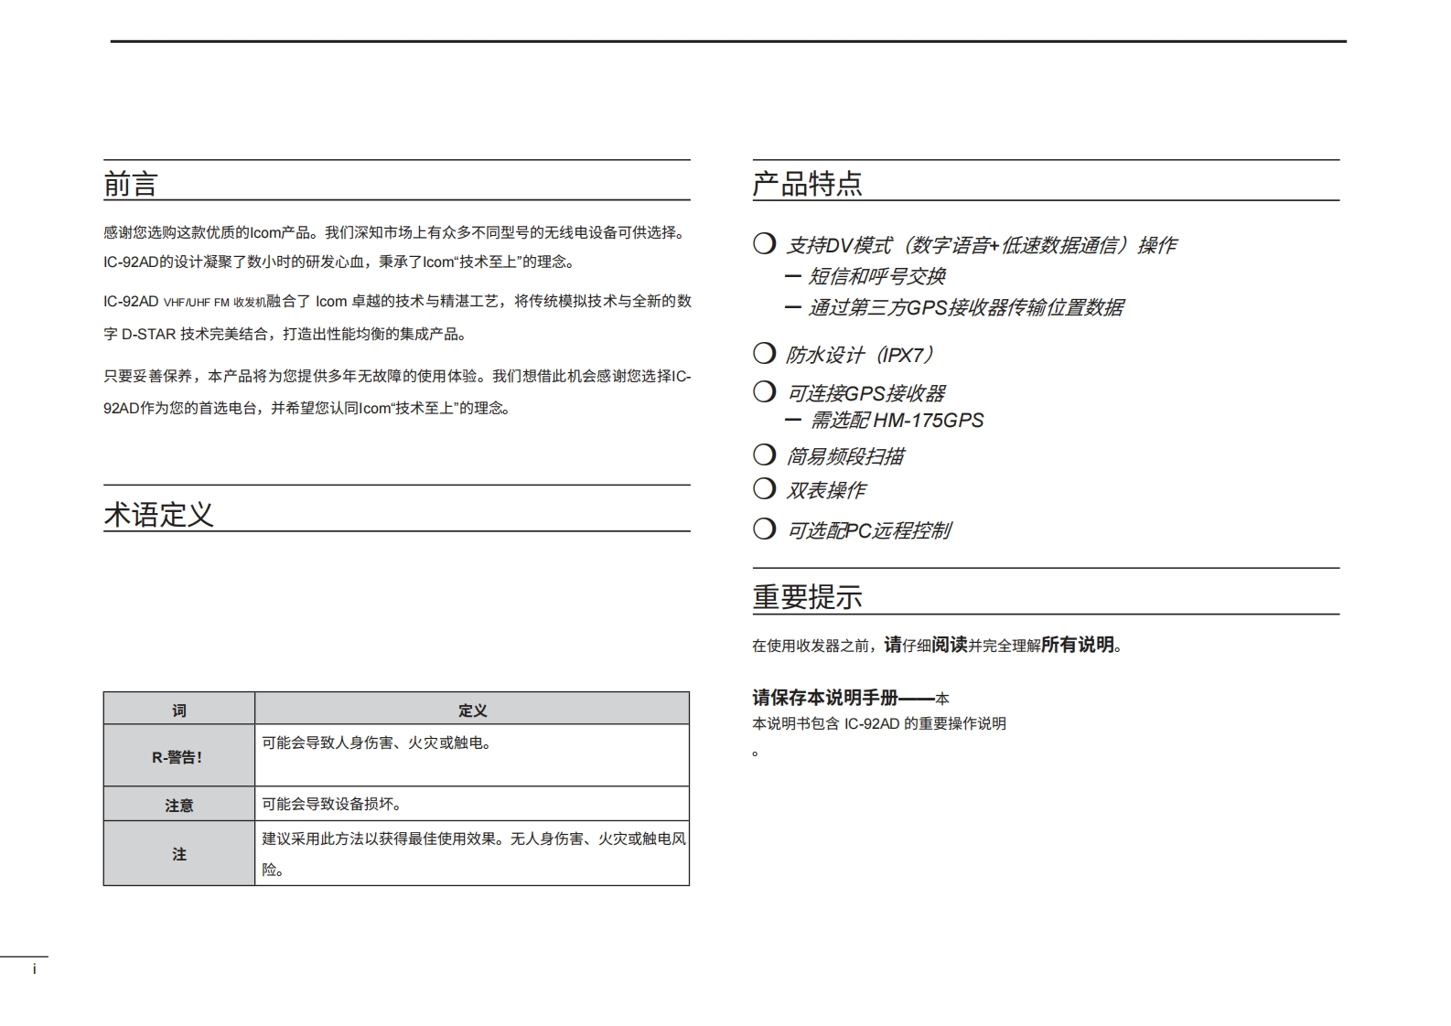Select the R-警告! table cell
The height and width of the screenshot is (1026, 1451).
[x=179, y=756]
